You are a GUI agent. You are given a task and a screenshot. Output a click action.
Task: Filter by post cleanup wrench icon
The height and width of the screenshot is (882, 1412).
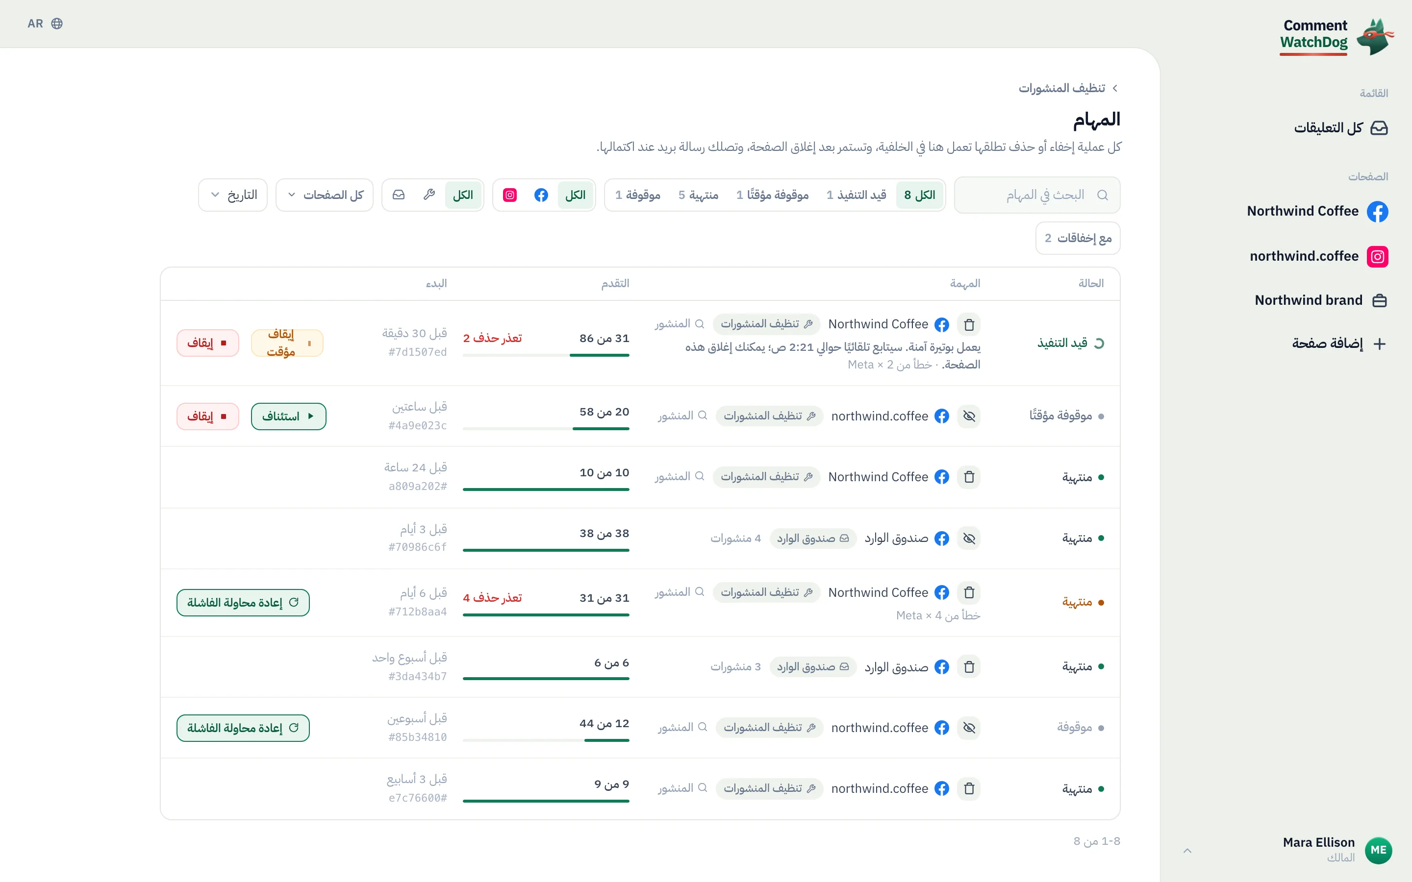click(429, 195)
